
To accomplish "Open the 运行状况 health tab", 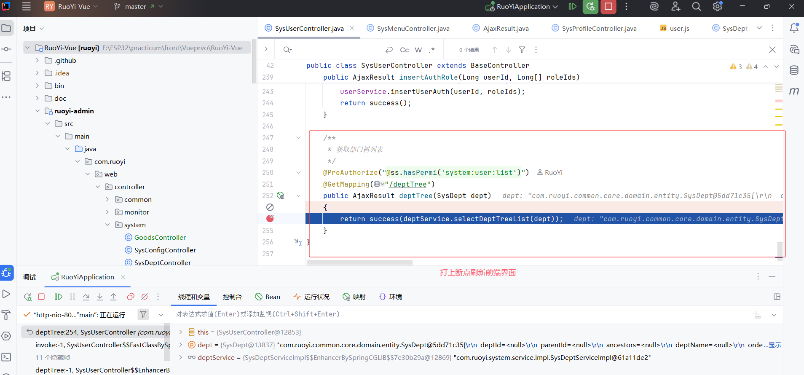I will pos(312,297).
